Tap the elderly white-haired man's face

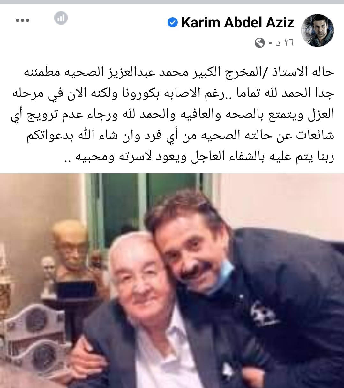click(140, 281)
